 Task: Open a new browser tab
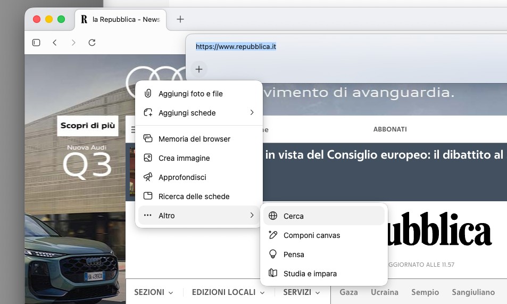click(x=180, y=19)
